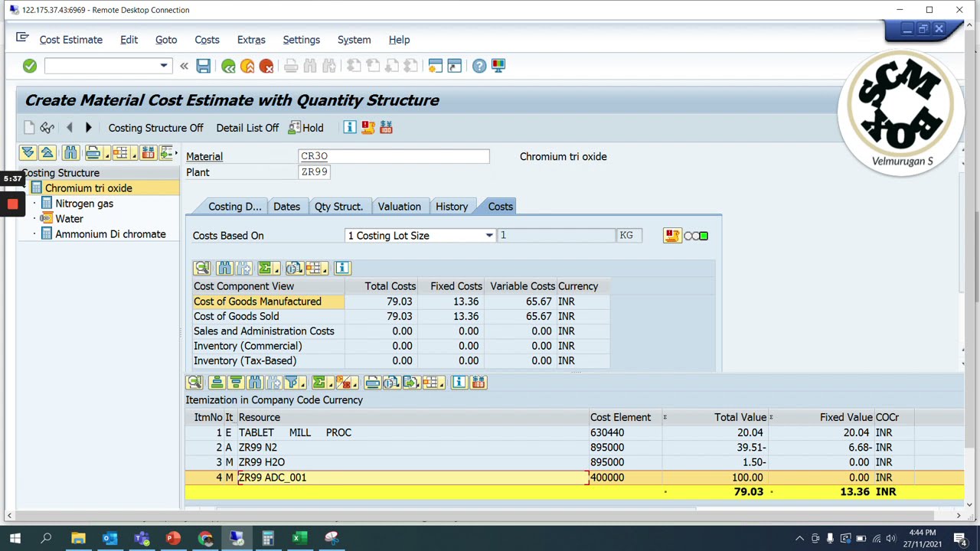This screenshot has height=551, width=980.
Task: Open the Costs Based On dropdown
Action: (x=489, y=236)
